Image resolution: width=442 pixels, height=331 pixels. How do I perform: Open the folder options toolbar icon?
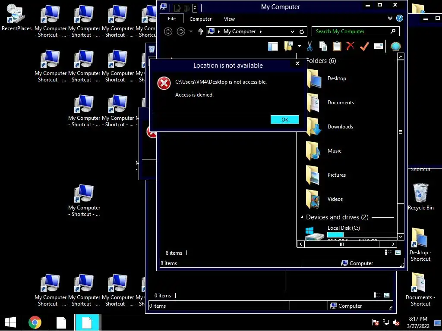click(x=288, y=46)
